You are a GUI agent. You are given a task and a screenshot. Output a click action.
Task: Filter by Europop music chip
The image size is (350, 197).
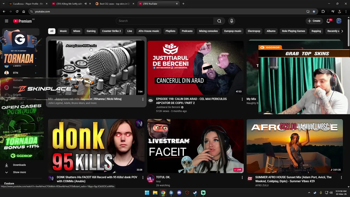coord(233,31)
